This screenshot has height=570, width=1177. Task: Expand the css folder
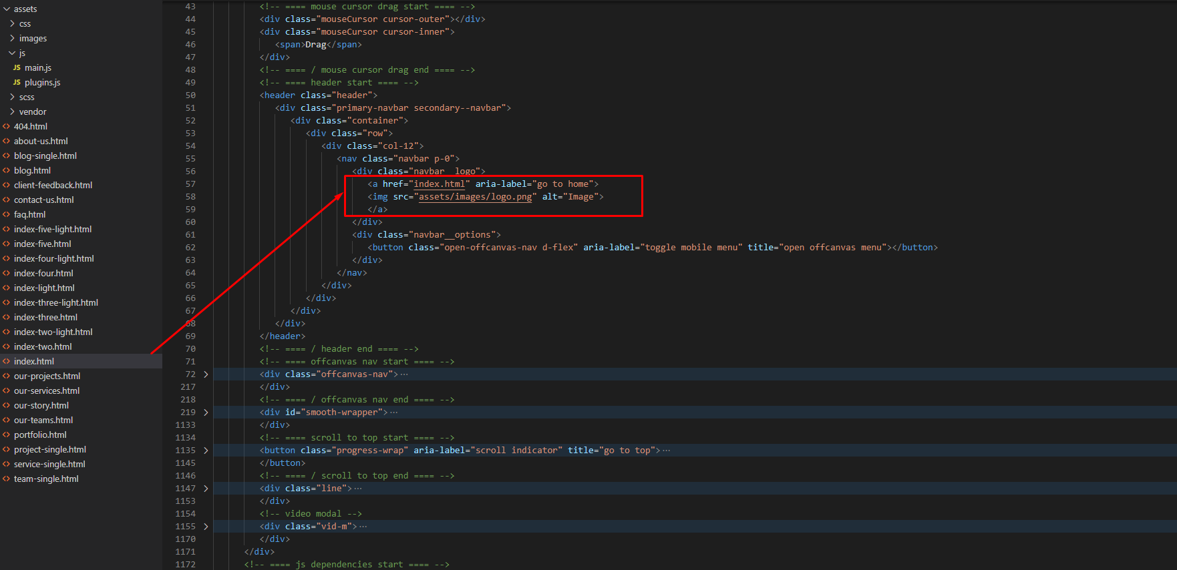pos(12,24)
